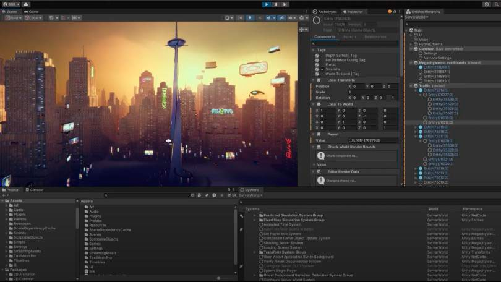Select NetcodeSettings entity in hierarchy

pos(437,58)
